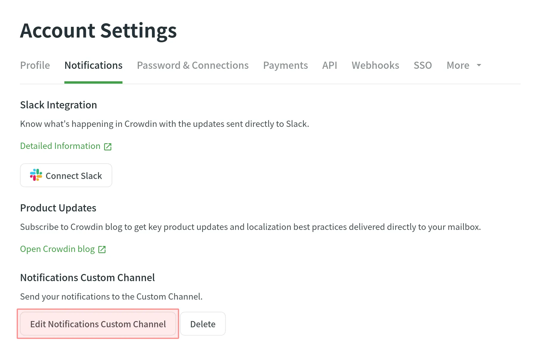Switch to Password & Connections tab
Screen dimensions: 542x352
193,65
